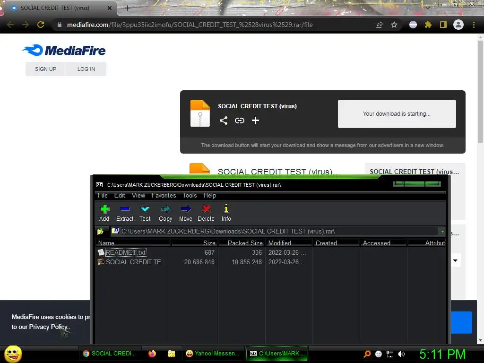Sort by the Size column header
Image resolution: width=484 pixels, height=363 pixels.
pyautogui.click(x=194, y=243)
